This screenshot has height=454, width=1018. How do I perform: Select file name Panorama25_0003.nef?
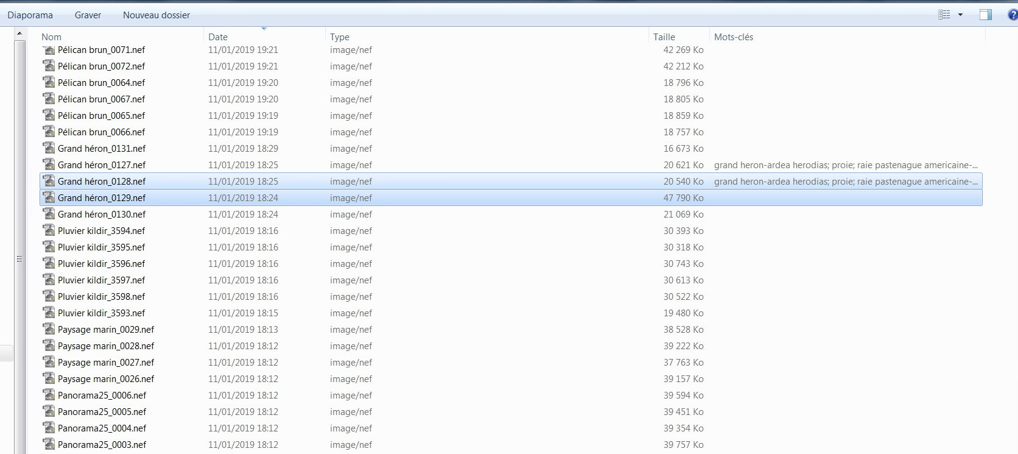102,444
